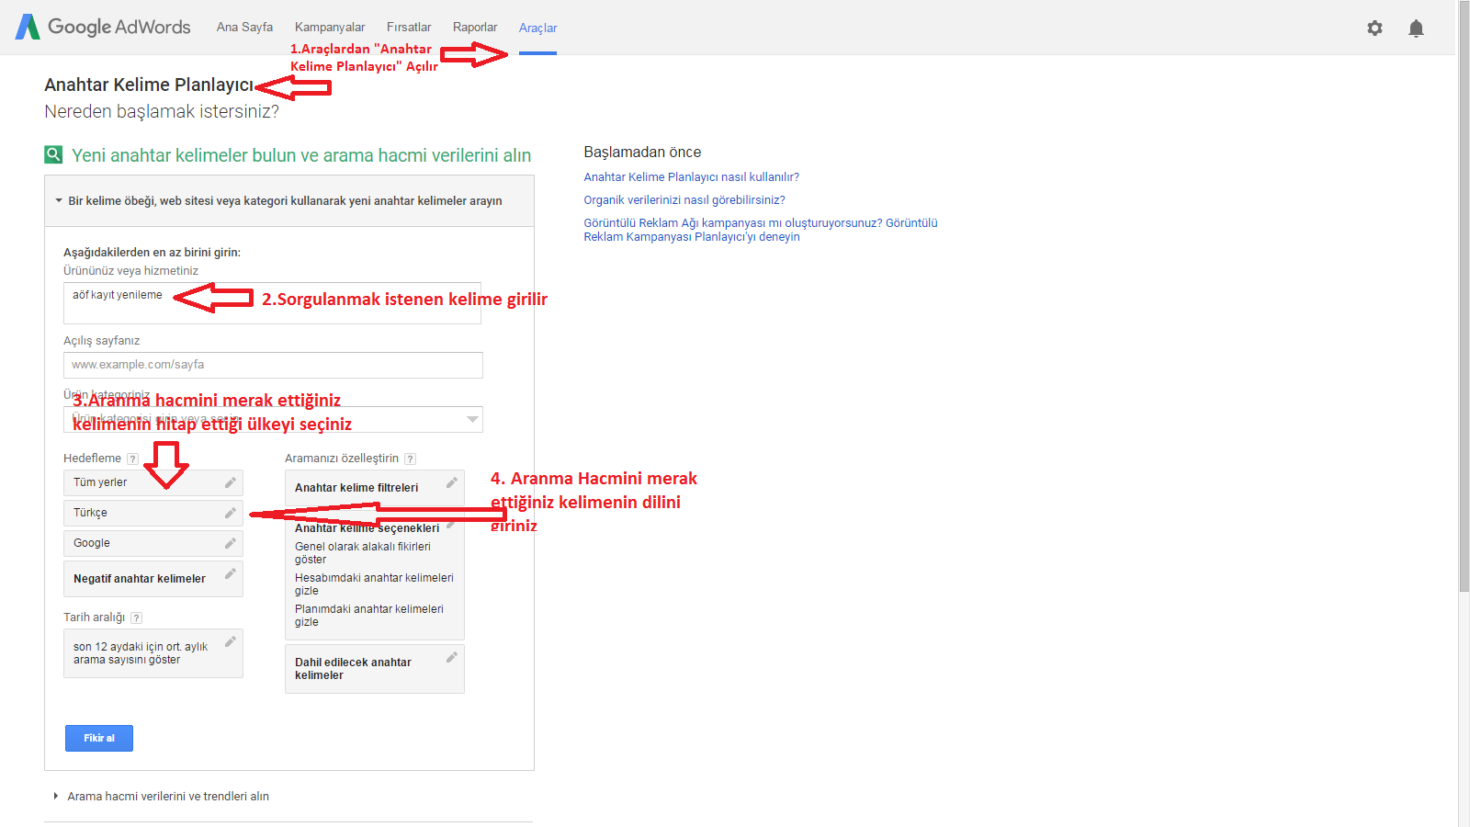Click the Açılış sayfanız URL field
Image resolution: width=1470 pixels, height=827 pixels.
coord(273,365)
